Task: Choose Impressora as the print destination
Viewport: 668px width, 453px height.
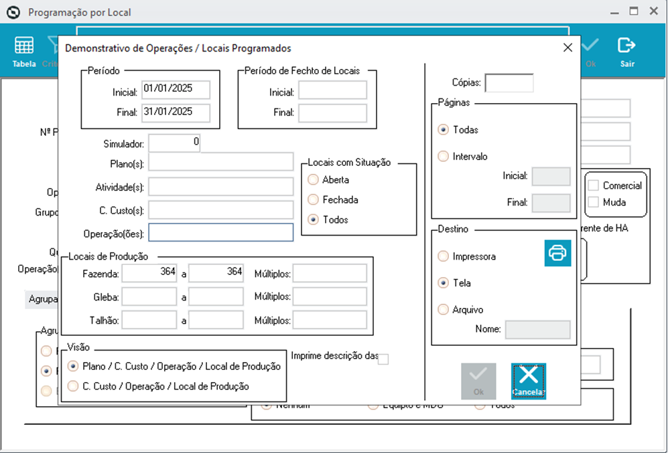Action: (443, 256)
